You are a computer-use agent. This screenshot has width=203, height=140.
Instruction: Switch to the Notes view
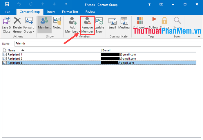[x=57, y=23]
